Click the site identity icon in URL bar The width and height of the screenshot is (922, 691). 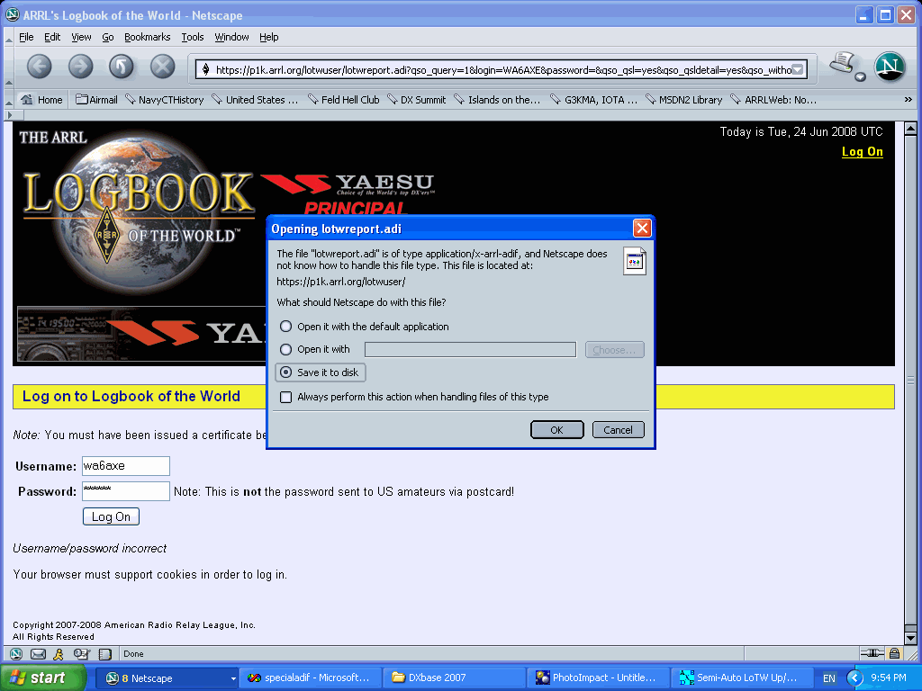click(x=206, y=70)
